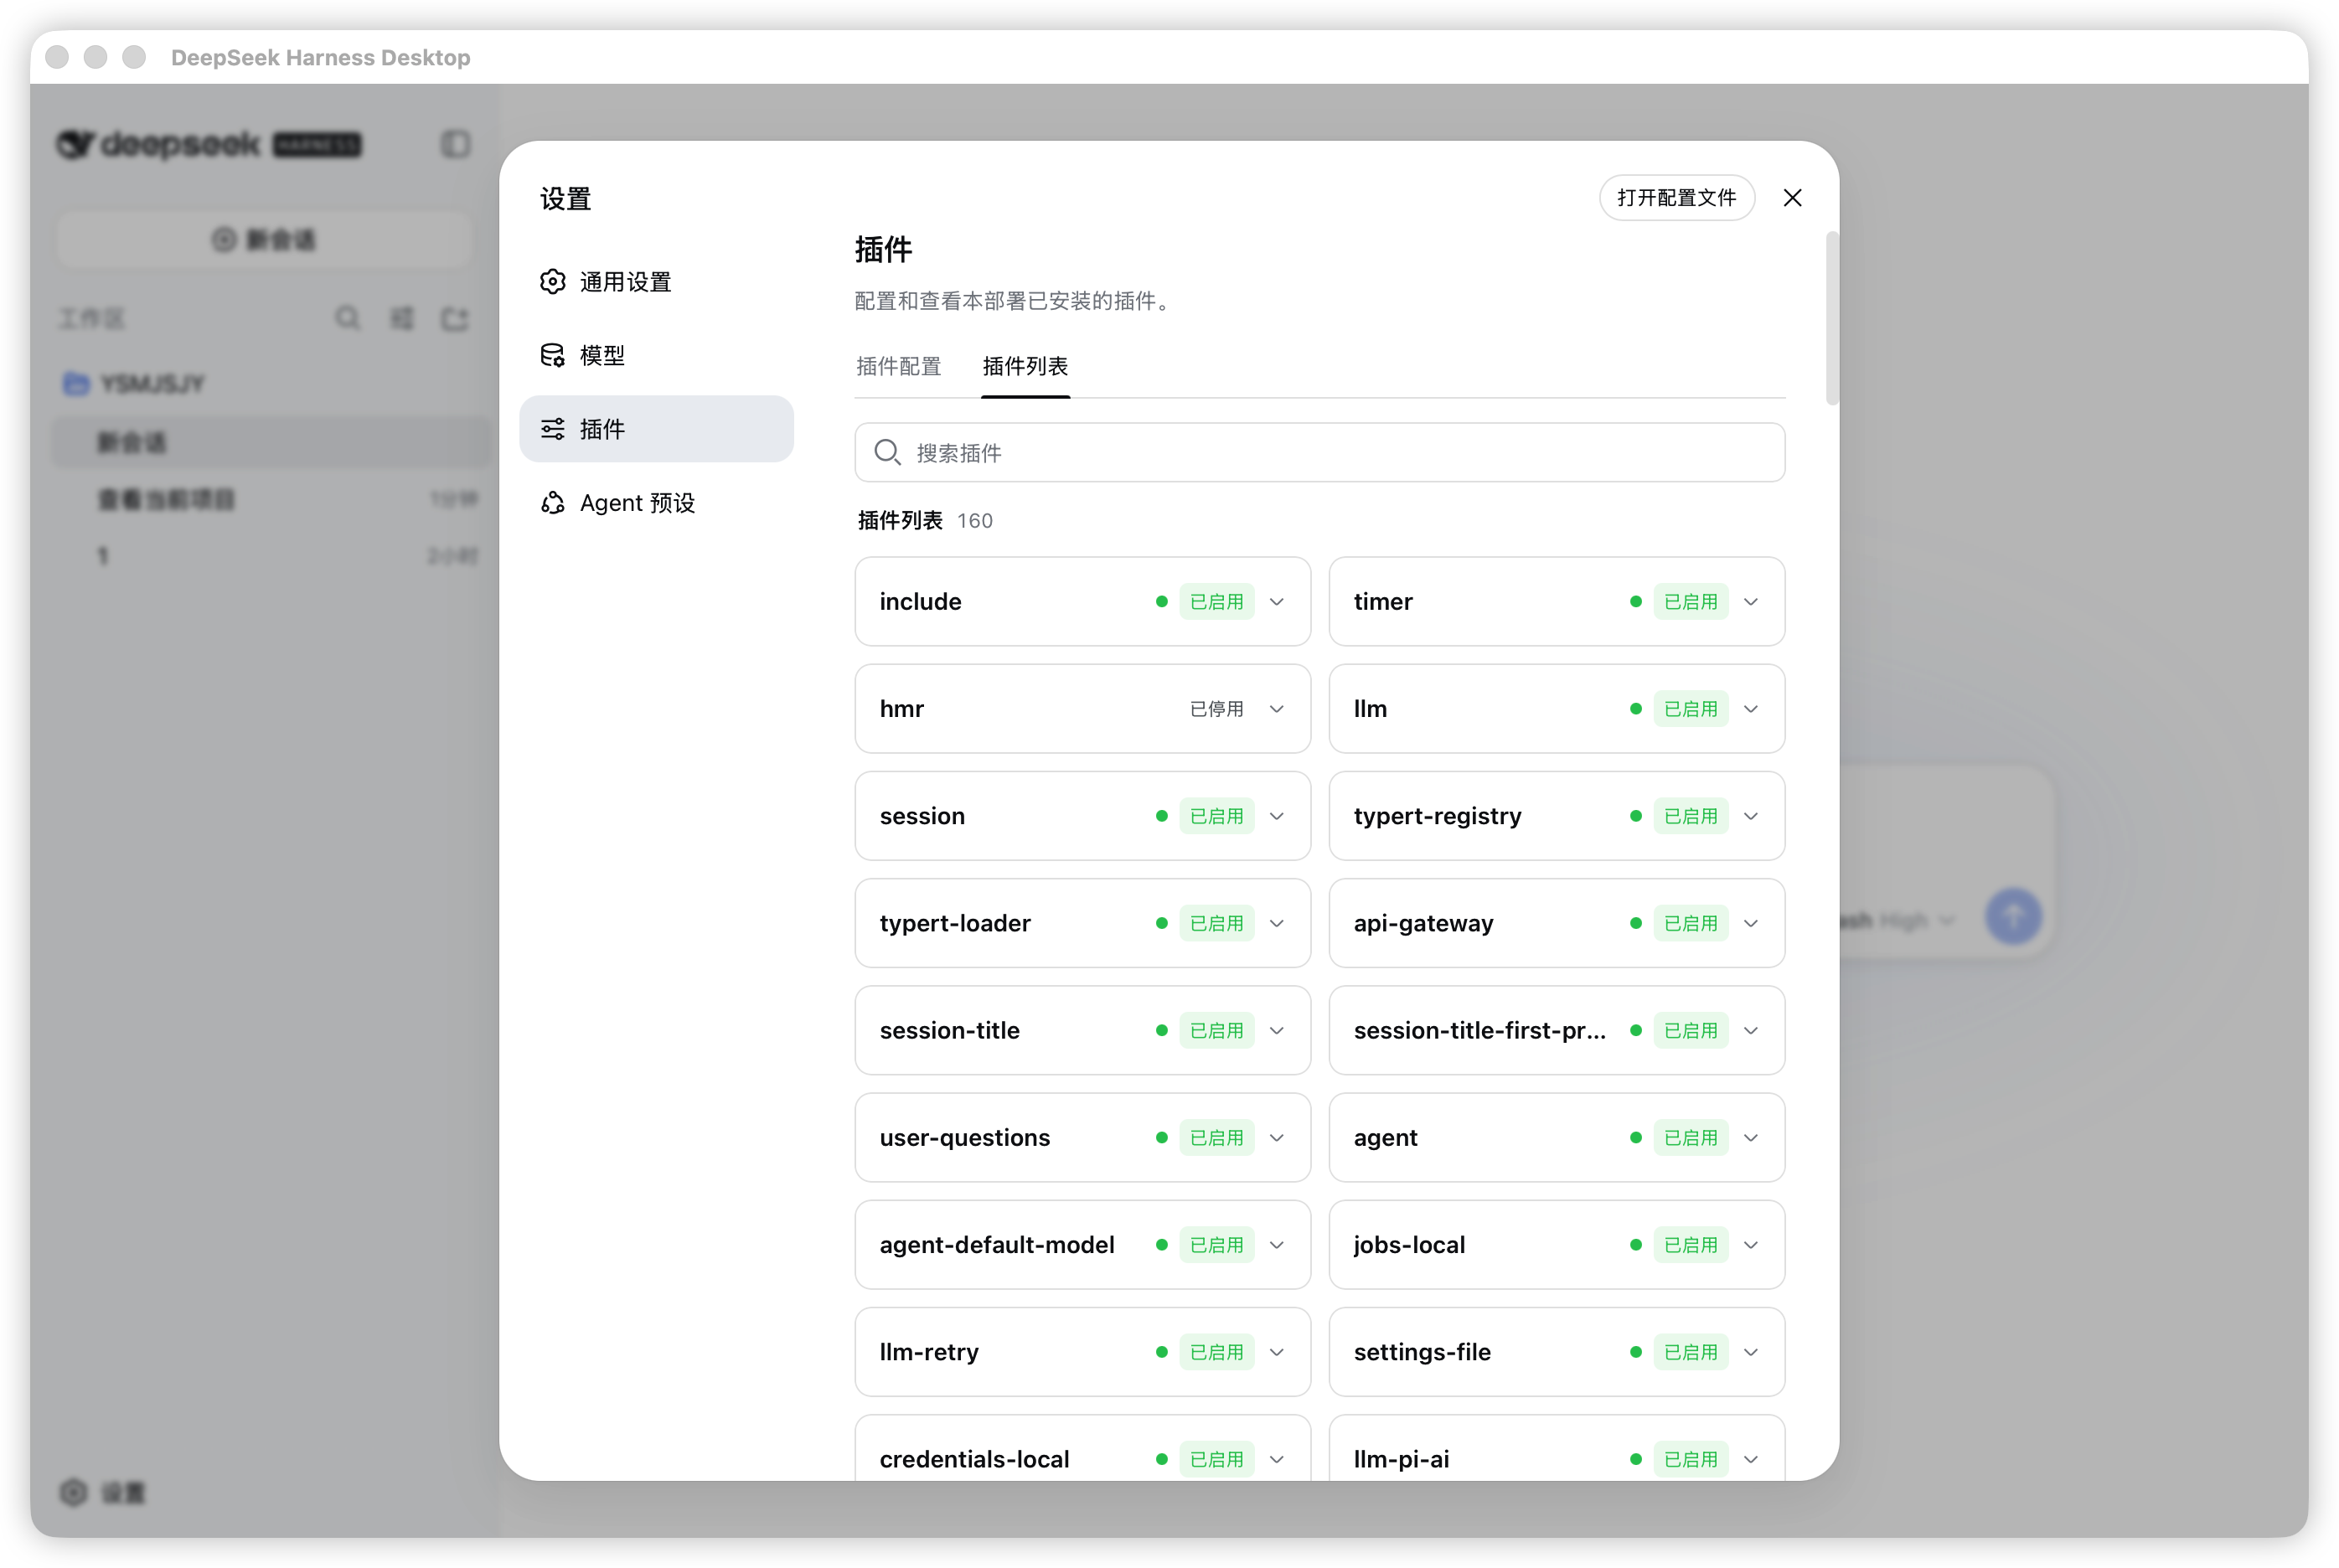Click the 已启用 badge on api-gateway

(1690, 923)
